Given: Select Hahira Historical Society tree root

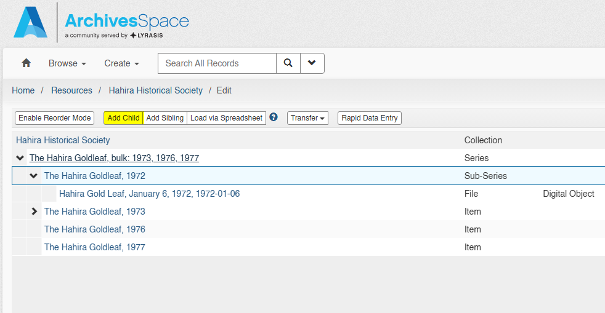Looking at the screenshot, I should [x=63, y=140].
